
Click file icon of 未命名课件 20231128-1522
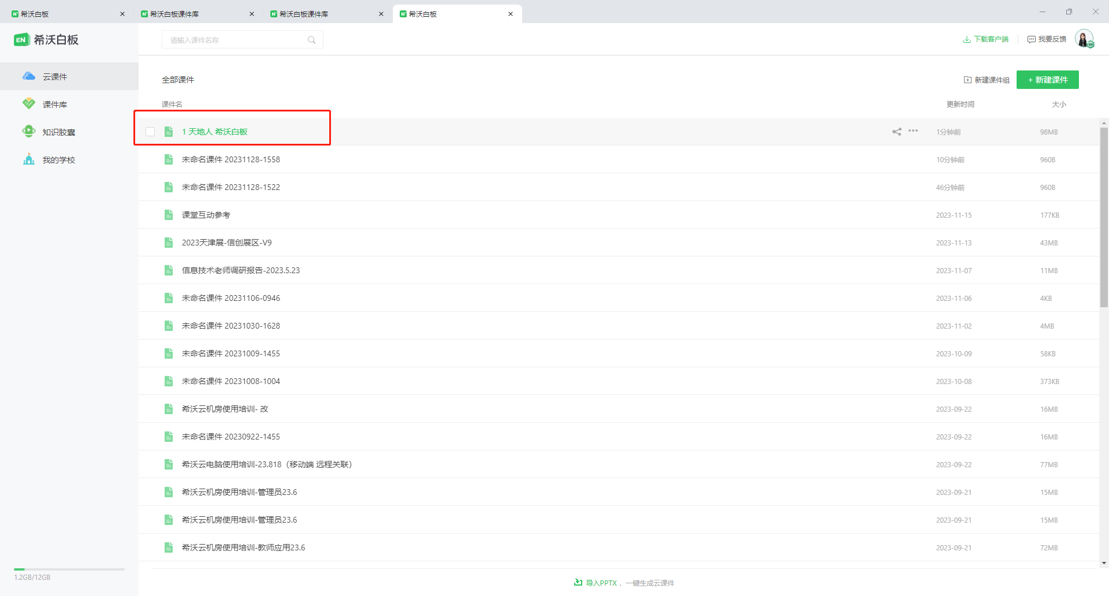pyautogui.click(x=169, y=187)
